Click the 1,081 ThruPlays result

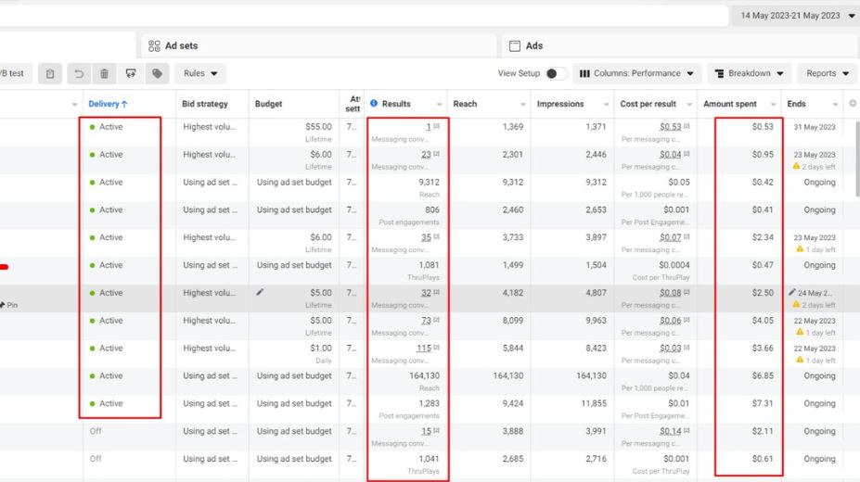click(429, 265)
